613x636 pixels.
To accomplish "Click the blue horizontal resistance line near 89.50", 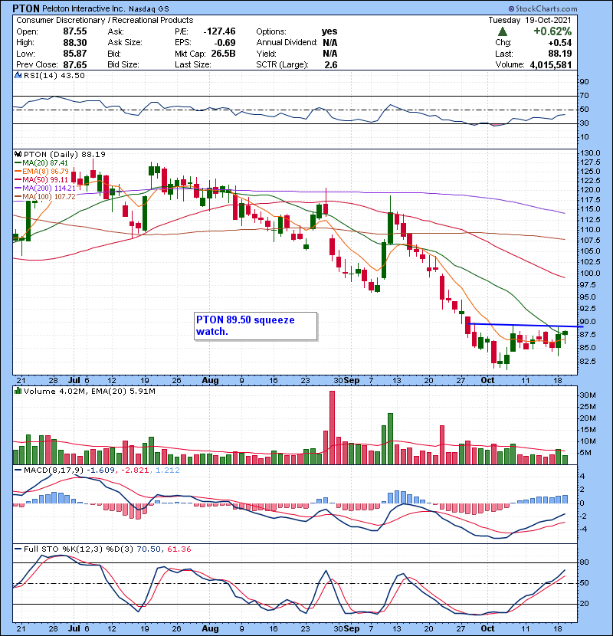I will 526,325.
